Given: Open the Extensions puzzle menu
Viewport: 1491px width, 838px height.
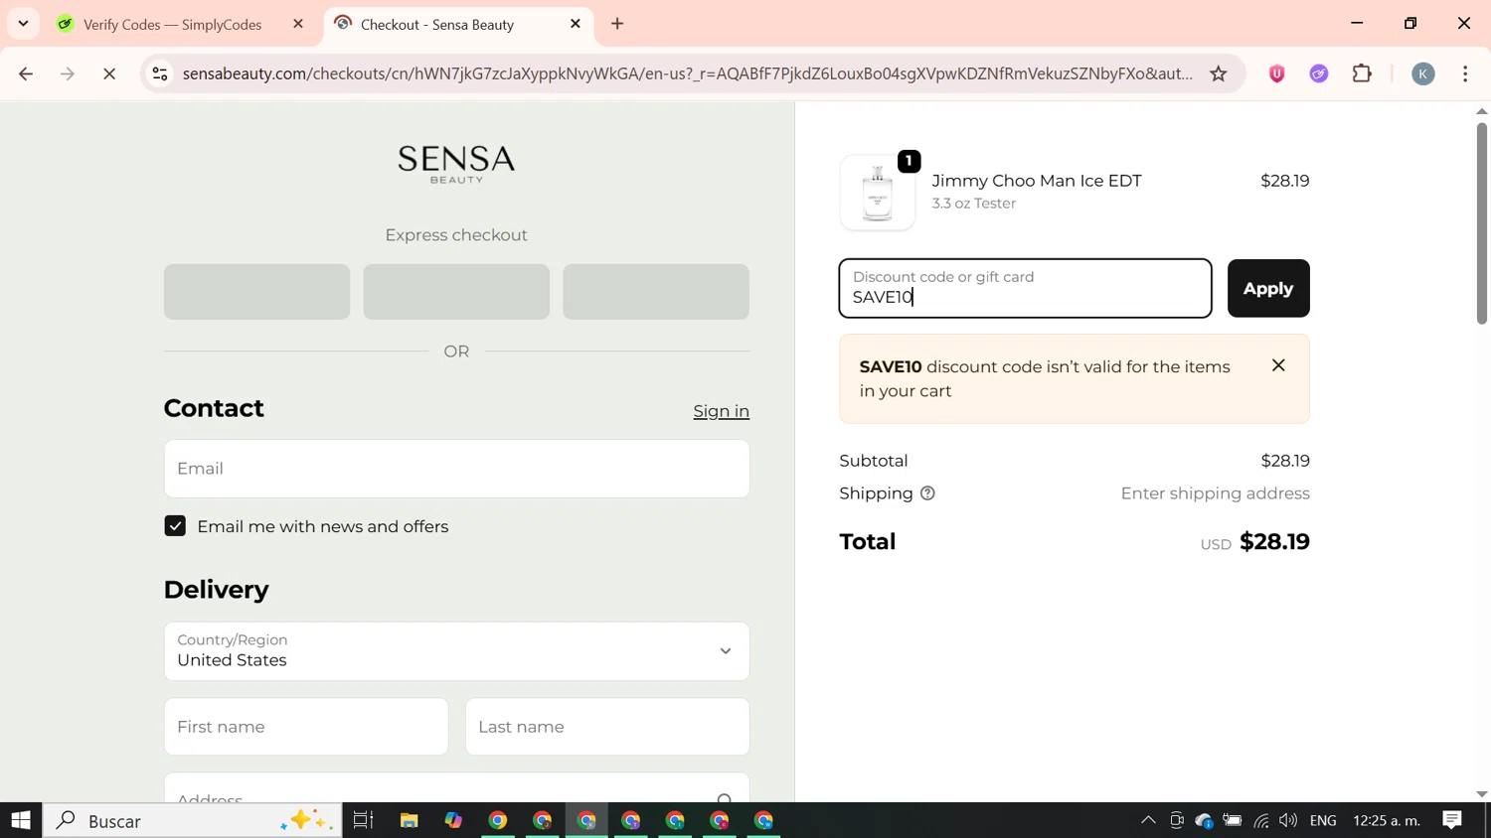Looking at the screenshot, I should coord(1362,73).
